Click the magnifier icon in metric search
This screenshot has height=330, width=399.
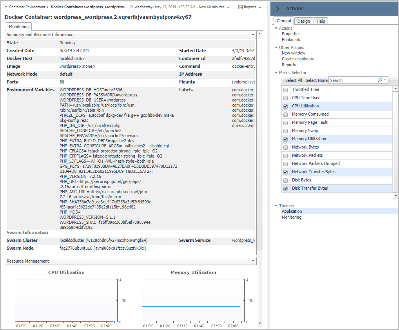coord(380,80)
